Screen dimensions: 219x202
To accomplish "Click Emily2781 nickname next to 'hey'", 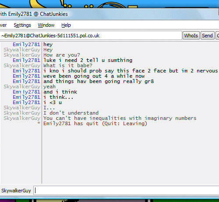I will point(26,44).
